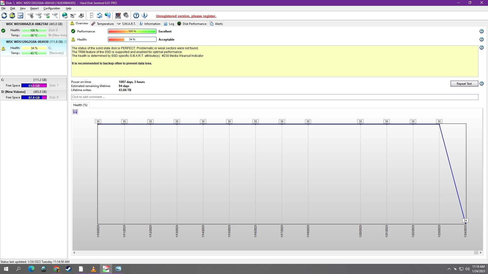The image size is (488, 274).
Task: Switch to the Alerts tab
Action: click(x=216, y=24)
